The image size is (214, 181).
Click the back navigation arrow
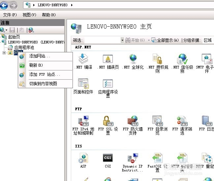(4, 6)
